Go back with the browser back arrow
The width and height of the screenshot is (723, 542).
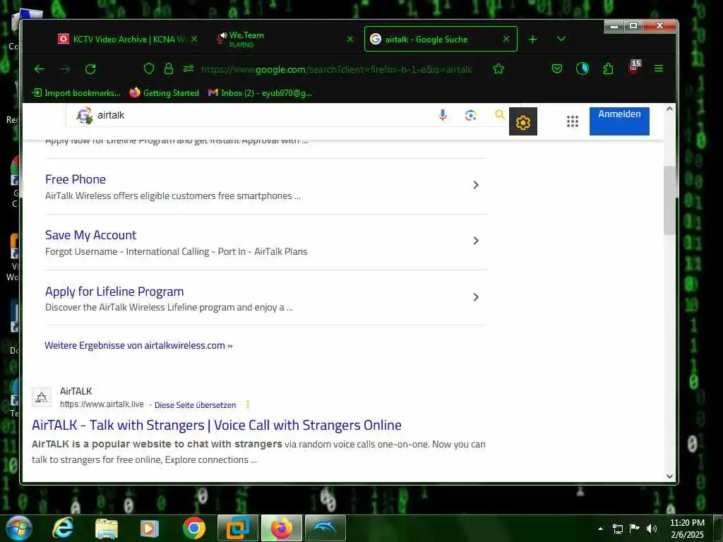pos(40,69)
